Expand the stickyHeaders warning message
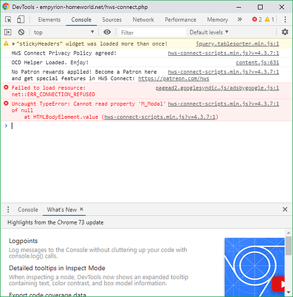 pyautogui.click(x=14, y=44)
